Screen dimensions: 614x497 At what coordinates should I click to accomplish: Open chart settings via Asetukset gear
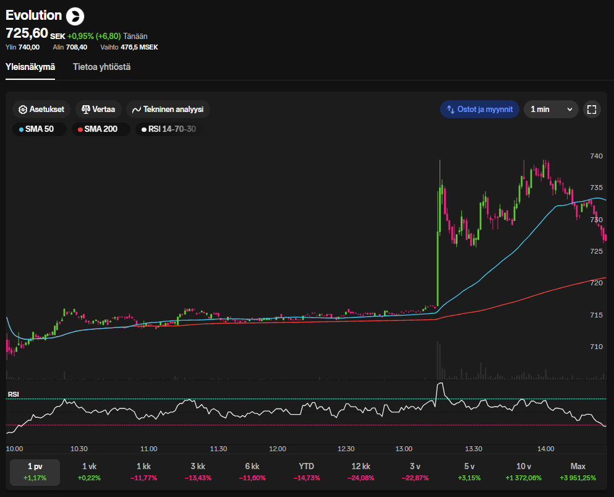click(41, 109)
